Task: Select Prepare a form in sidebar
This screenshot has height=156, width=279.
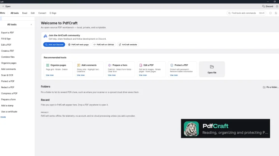Action: tap(8, 100)
